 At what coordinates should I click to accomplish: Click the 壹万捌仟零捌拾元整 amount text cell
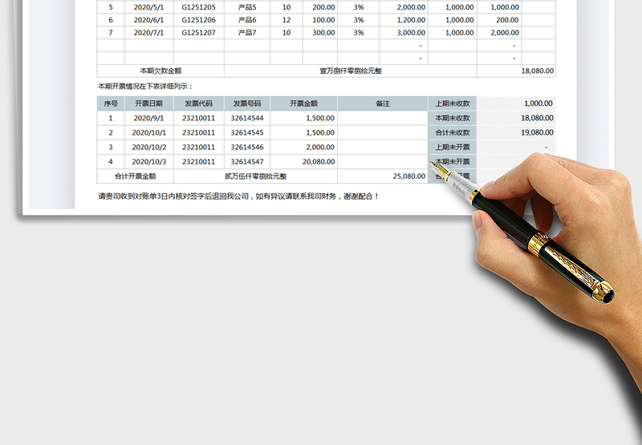click(x=351, y=71)
